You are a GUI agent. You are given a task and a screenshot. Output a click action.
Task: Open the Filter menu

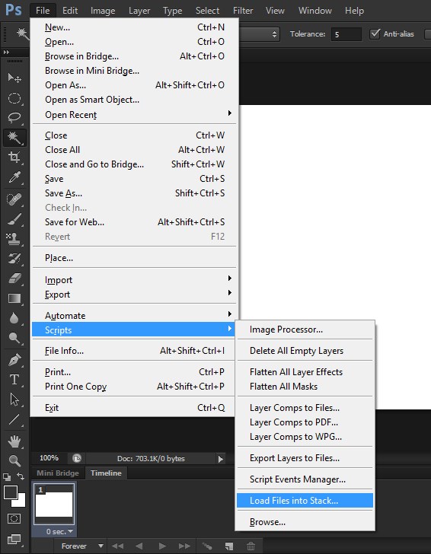(243, 11)
